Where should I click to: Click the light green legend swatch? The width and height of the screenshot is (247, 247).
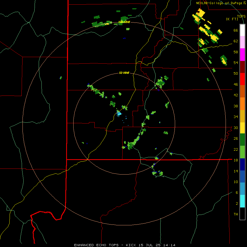(x=242, y=152)
